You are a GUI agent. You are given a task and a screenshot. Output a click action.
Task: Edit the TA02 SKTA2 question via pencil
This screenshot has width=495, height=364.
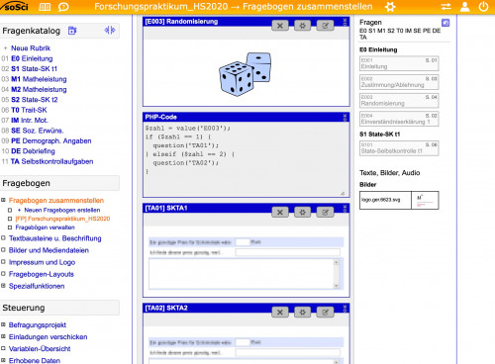click(325, 313)
